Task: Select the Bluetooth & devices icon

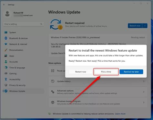Action: [x=6, y=38]
